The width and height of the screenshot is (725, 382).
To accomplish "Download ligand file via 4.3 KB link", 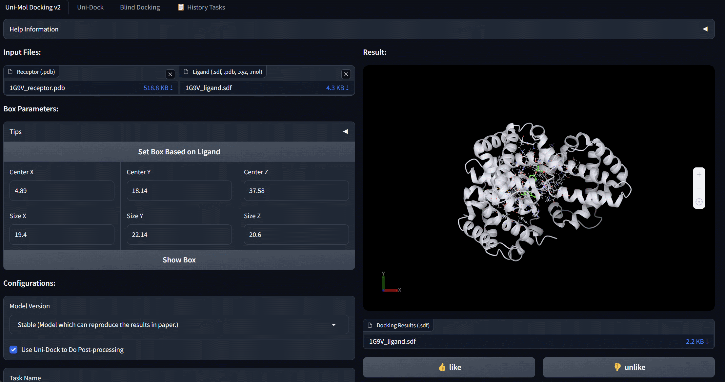I will (337, 88).
